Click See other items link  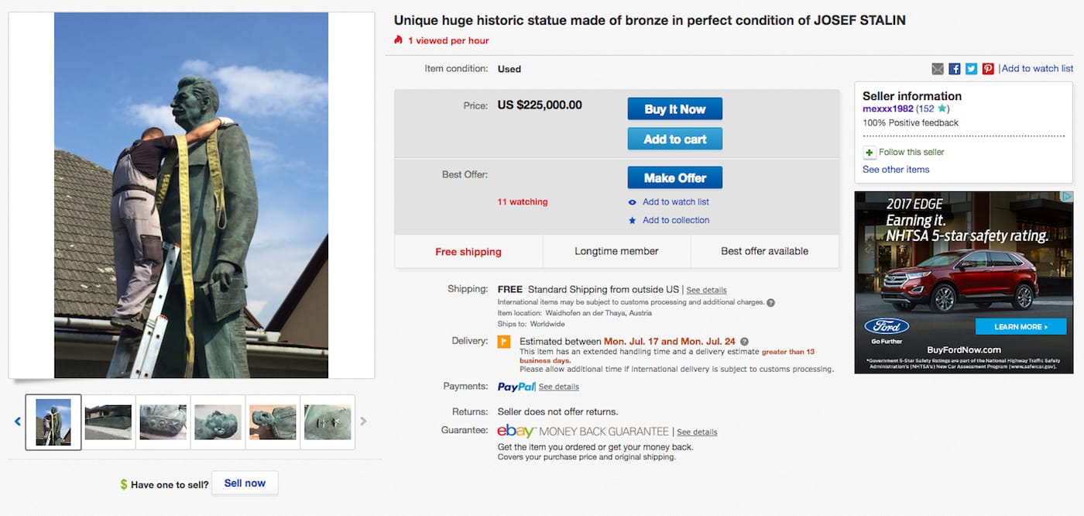(x=896, y=170)
